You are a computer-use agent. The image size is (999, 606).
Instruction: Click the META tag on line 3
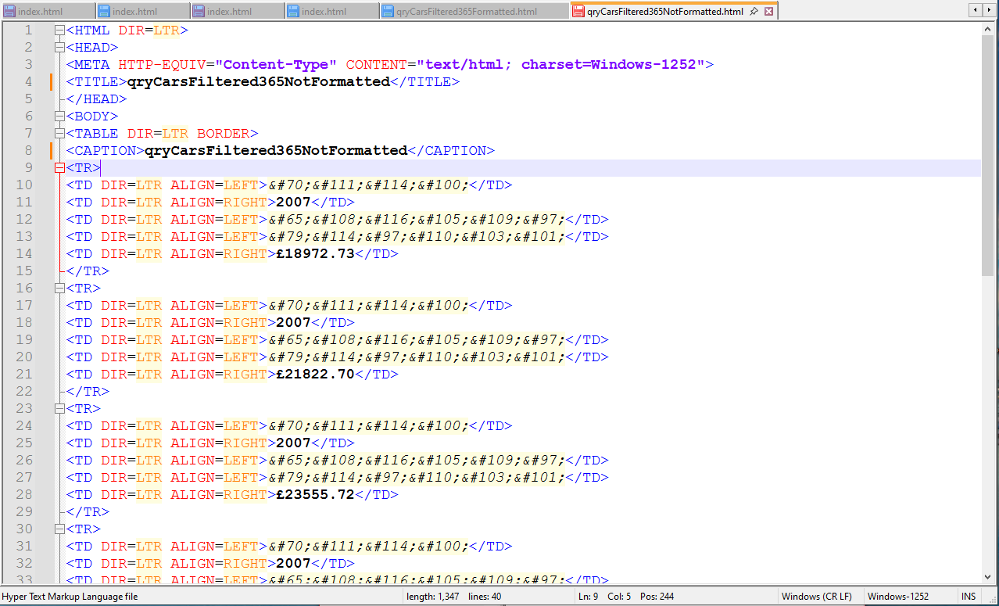coord(390,64)
